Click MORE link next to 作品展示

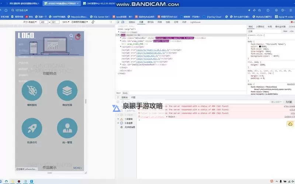click(77, 168)
